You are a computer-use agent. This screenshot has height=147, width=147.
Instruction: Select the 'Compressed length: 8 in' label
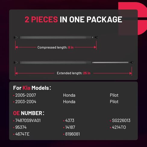tap(55, 47)
